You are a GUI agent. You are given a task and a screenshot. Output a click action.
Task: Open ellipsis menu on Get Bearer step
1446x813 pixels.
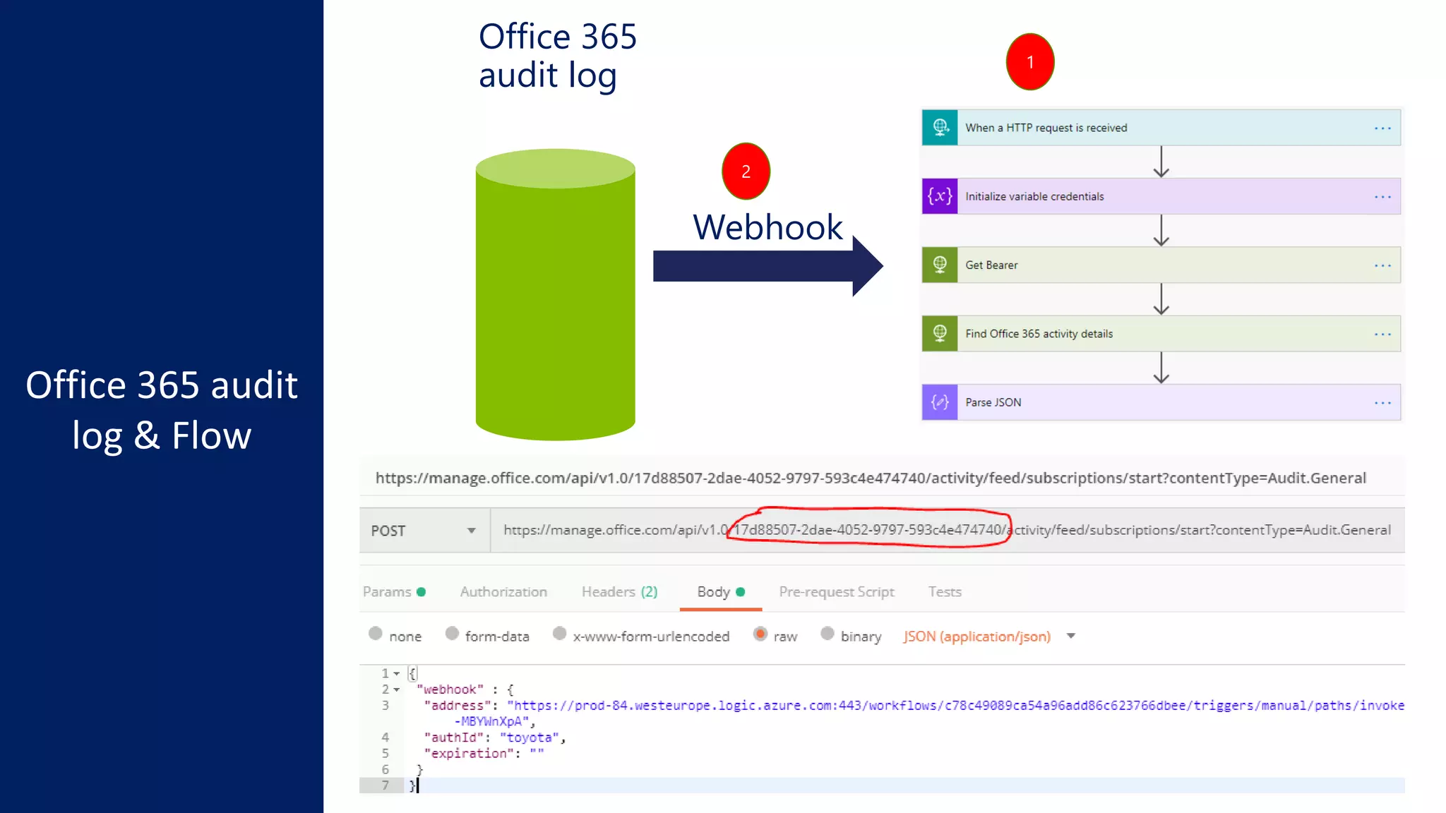1382,265
